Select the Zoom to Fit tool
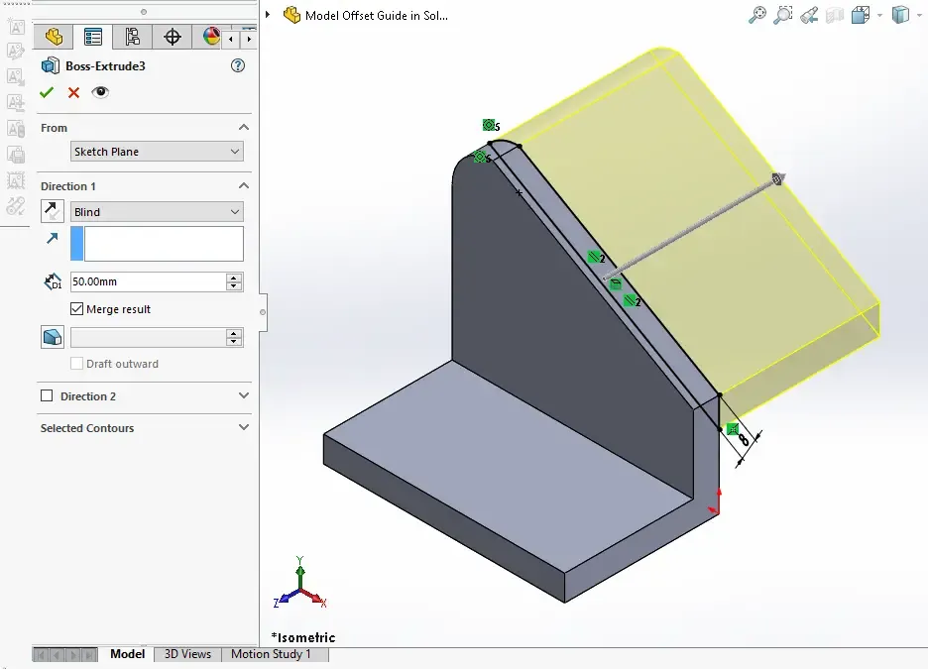Image resolution: width=928 pixels, height=669 pixels. point(757,15)
